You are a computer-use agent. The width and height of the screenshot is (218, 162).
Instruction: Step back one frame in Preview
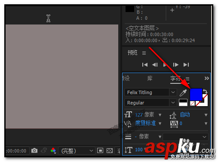155,65
